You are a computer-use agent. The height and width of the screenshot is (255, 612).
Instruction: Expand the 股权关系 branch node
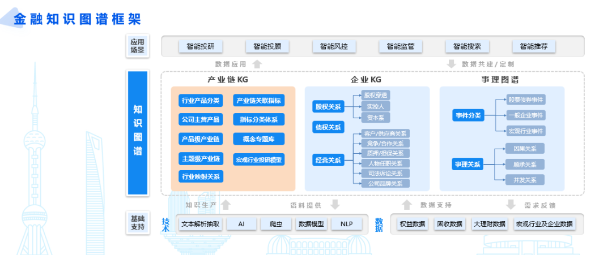[328, 106]
